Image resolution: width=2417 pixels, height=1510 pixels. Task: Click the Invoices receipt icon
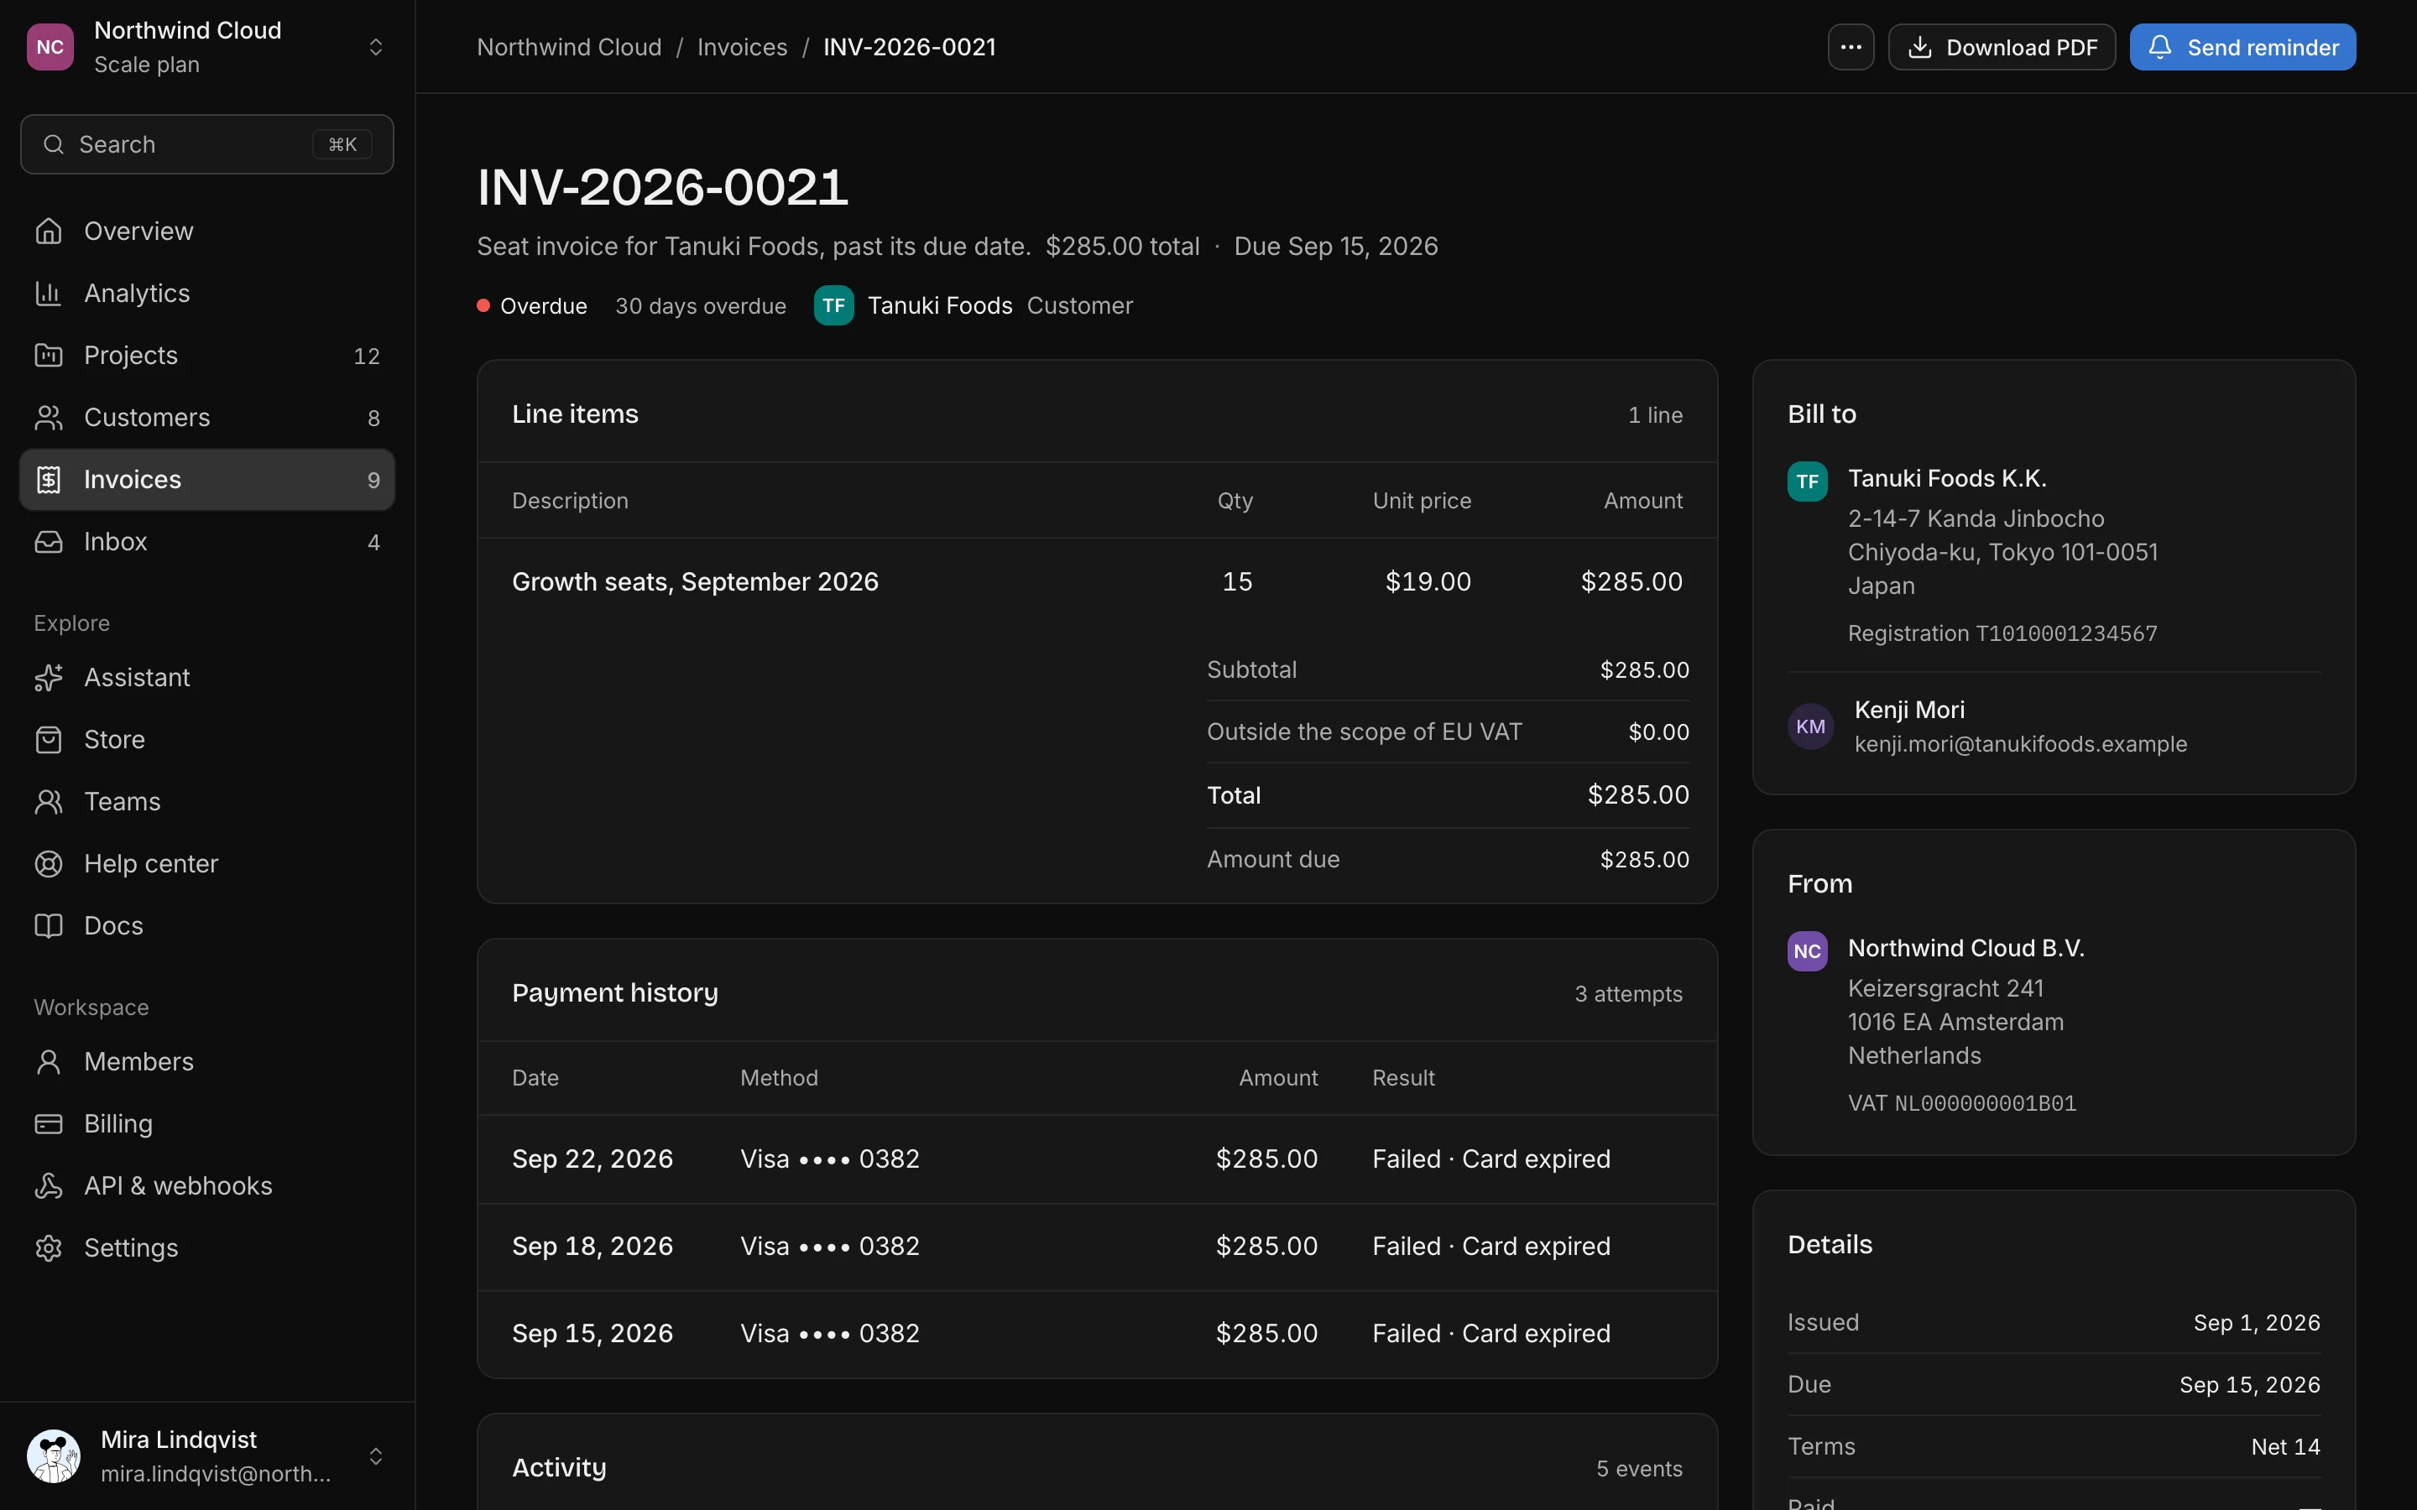[48, 479]
